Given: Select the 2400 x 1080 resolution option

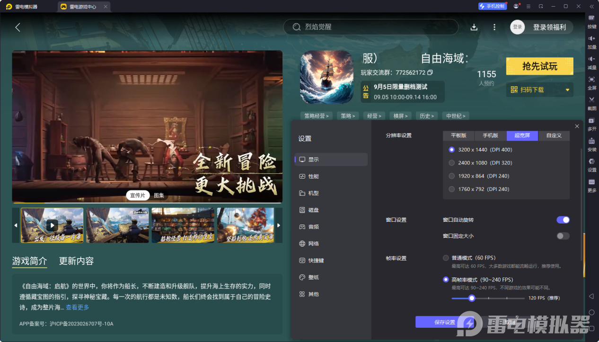Looking at the screenshot, I should pos(452,163).
